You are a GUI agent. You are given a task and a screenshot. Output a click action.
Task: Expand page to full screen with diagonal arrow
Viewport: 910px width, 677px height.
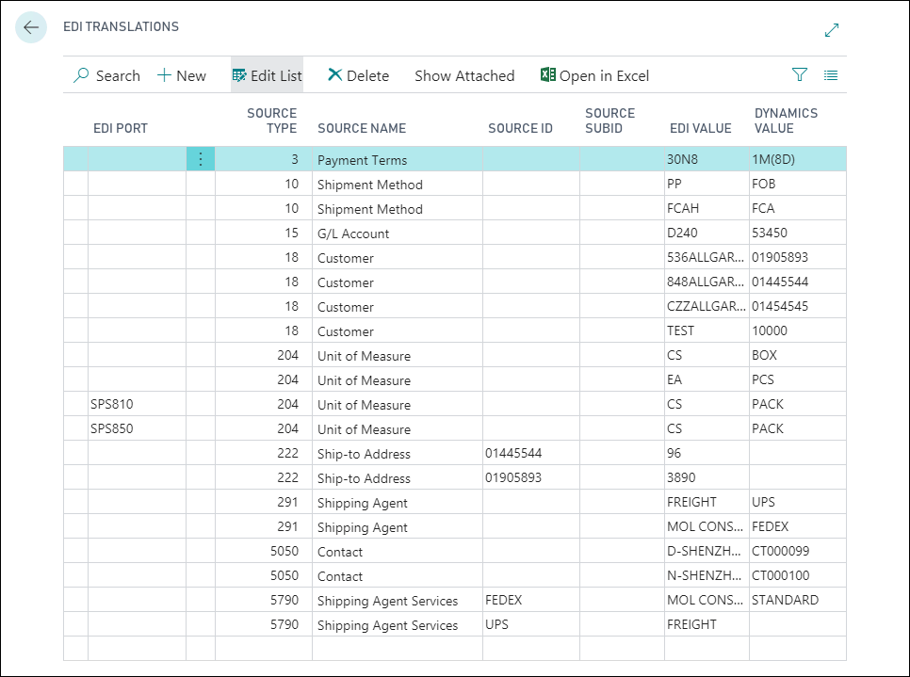(x=831, y=30)
